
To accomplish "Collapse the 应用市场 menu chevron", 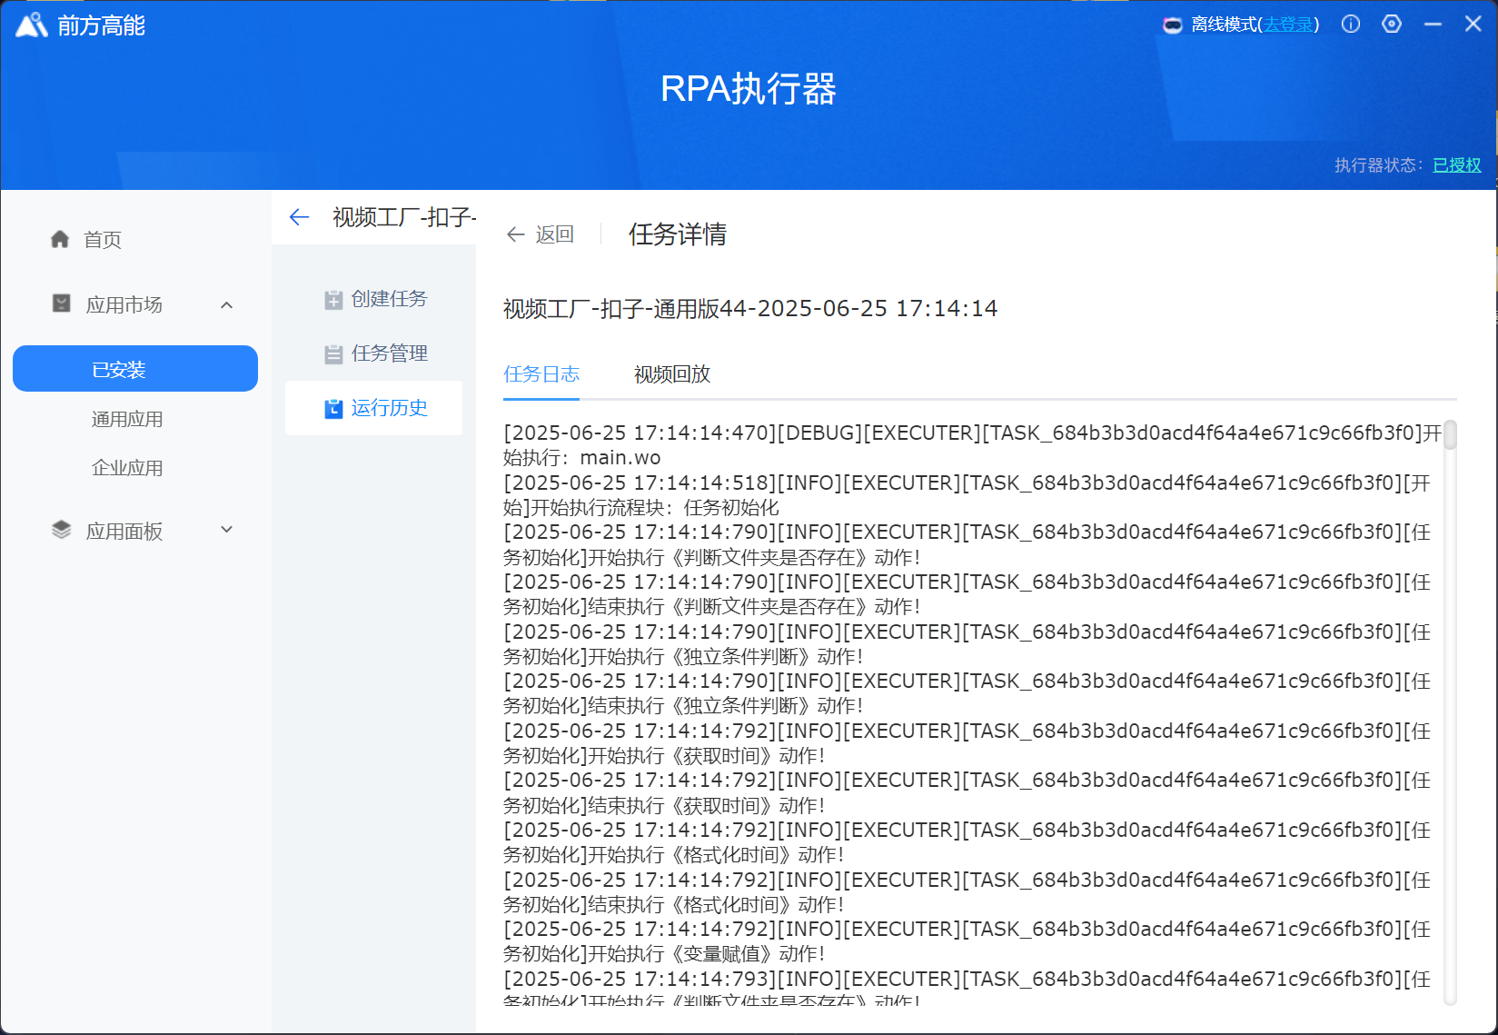I will click(x=227, y=305).
